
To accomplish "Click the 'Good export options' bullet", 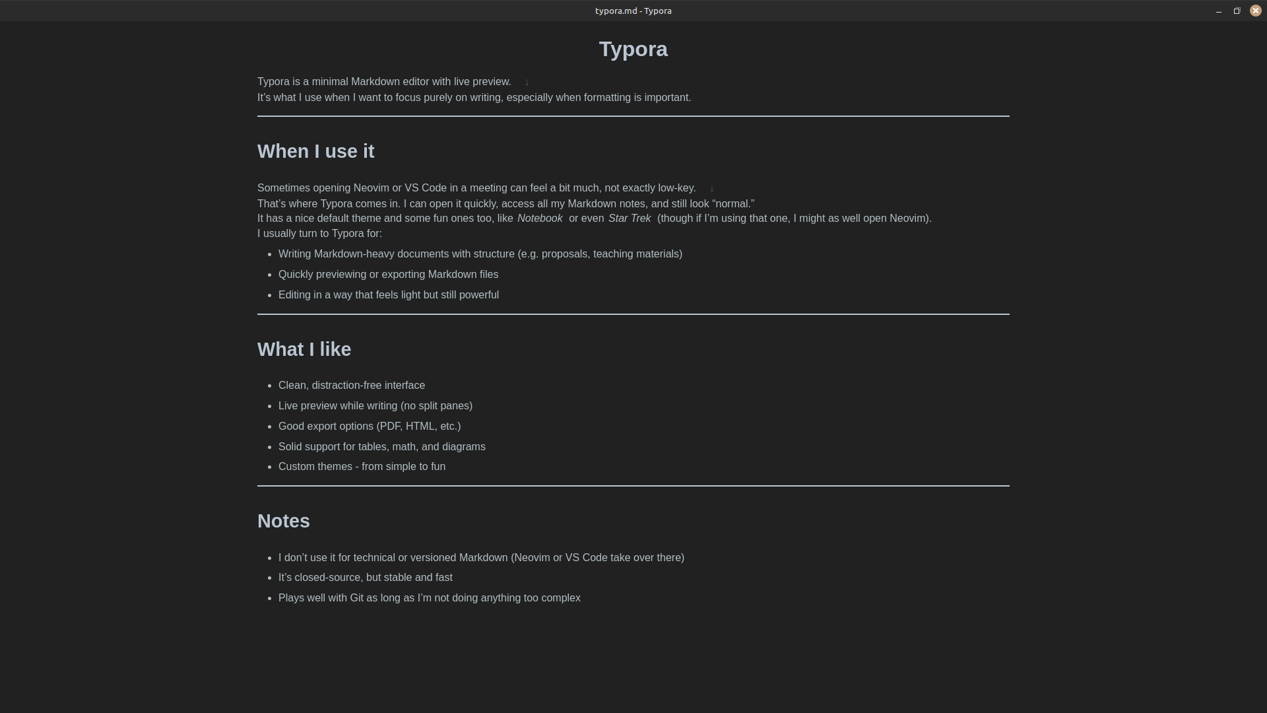I will [x=370, y=426].
